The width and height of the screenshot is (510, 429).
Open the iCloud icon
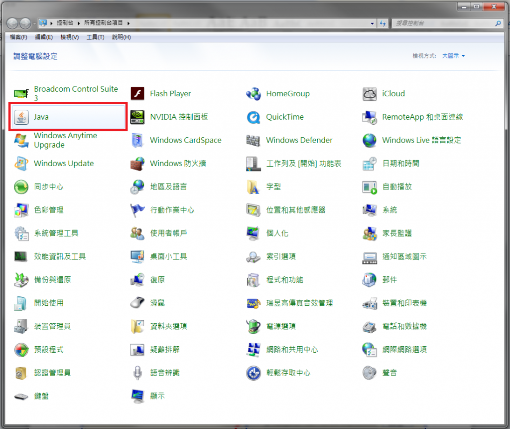coord(370,94)
